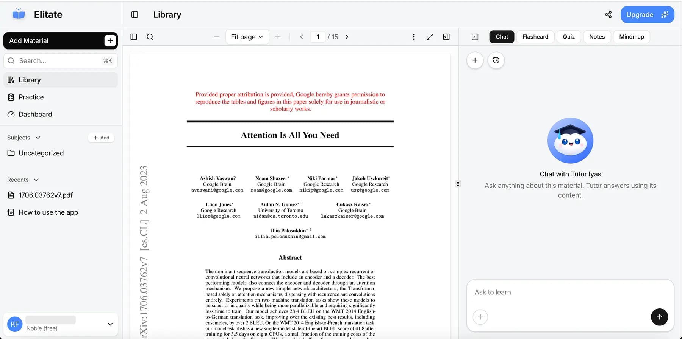Enter fullscreen with the expand arrows icon

point(430,37)
